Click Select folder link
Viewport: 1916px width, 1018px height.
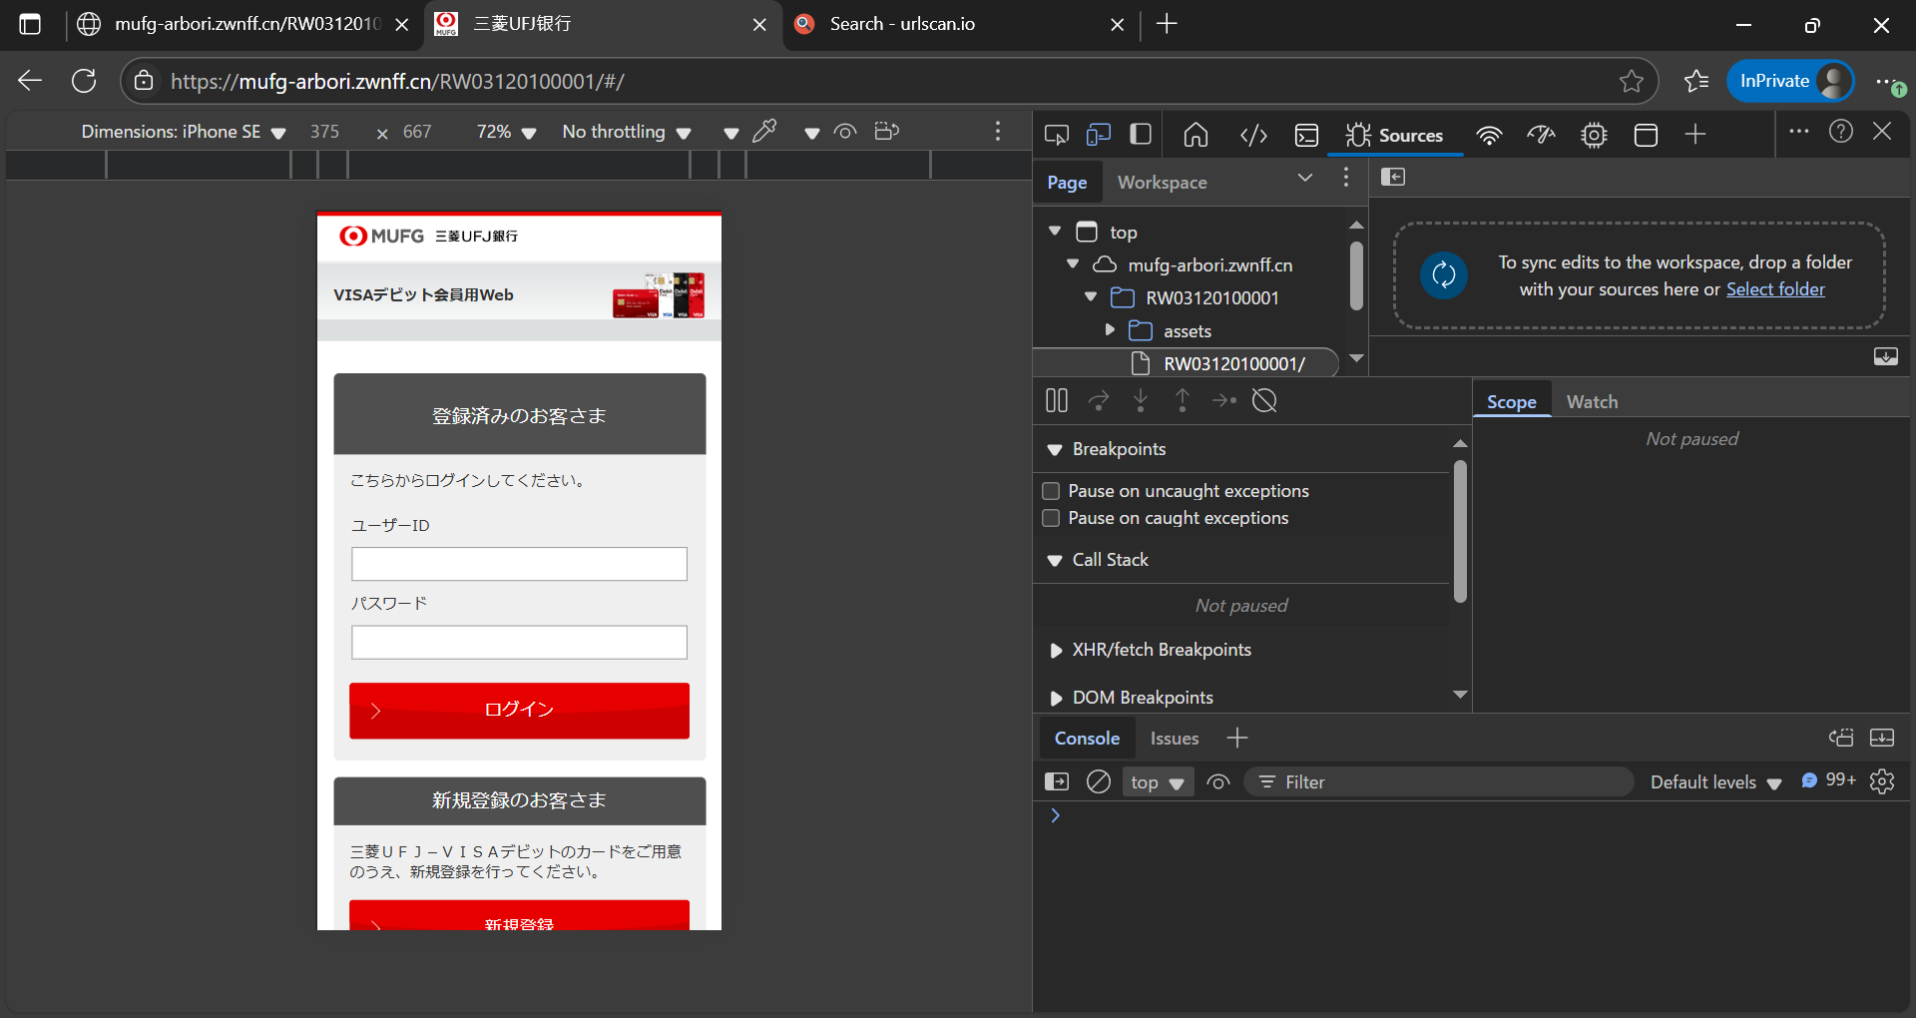tap(1775, 289)
